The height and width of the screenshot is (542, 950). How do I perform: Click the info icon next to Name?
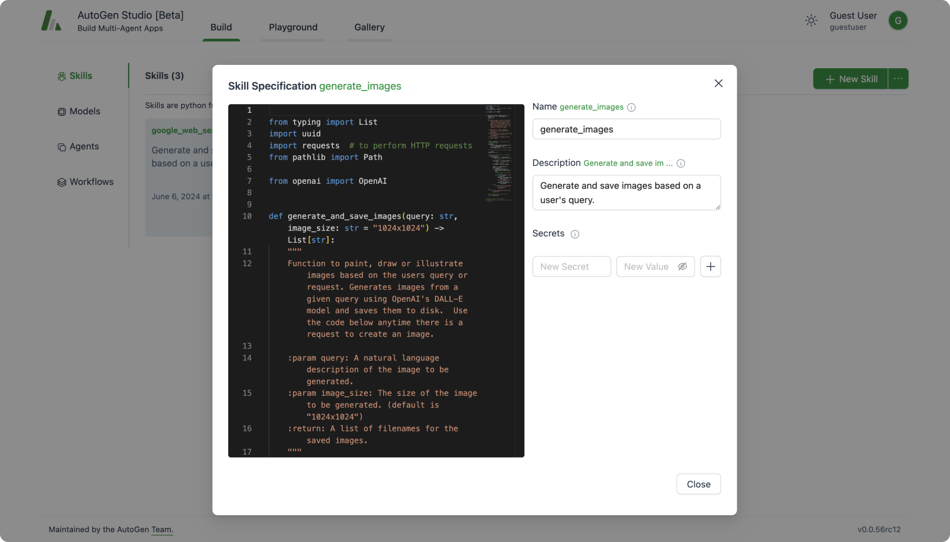point(631,107)
